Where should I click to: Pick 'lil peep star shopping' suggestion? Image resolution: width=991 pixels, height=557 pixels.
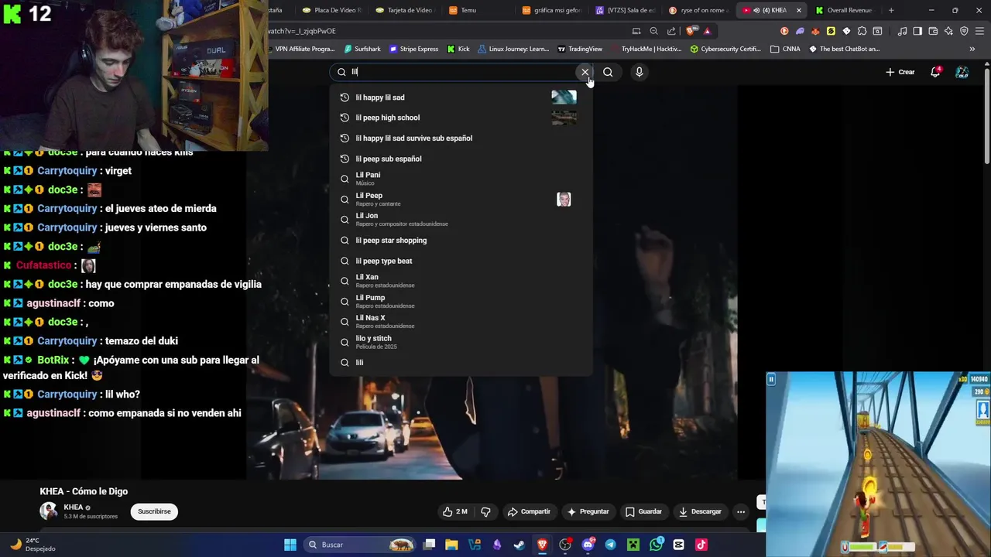pyautogui.click(x=461, y=241)
